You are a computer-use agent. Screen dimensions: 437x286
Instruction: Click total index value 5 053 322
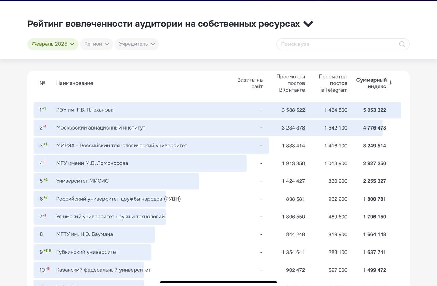tap(375, 110)
